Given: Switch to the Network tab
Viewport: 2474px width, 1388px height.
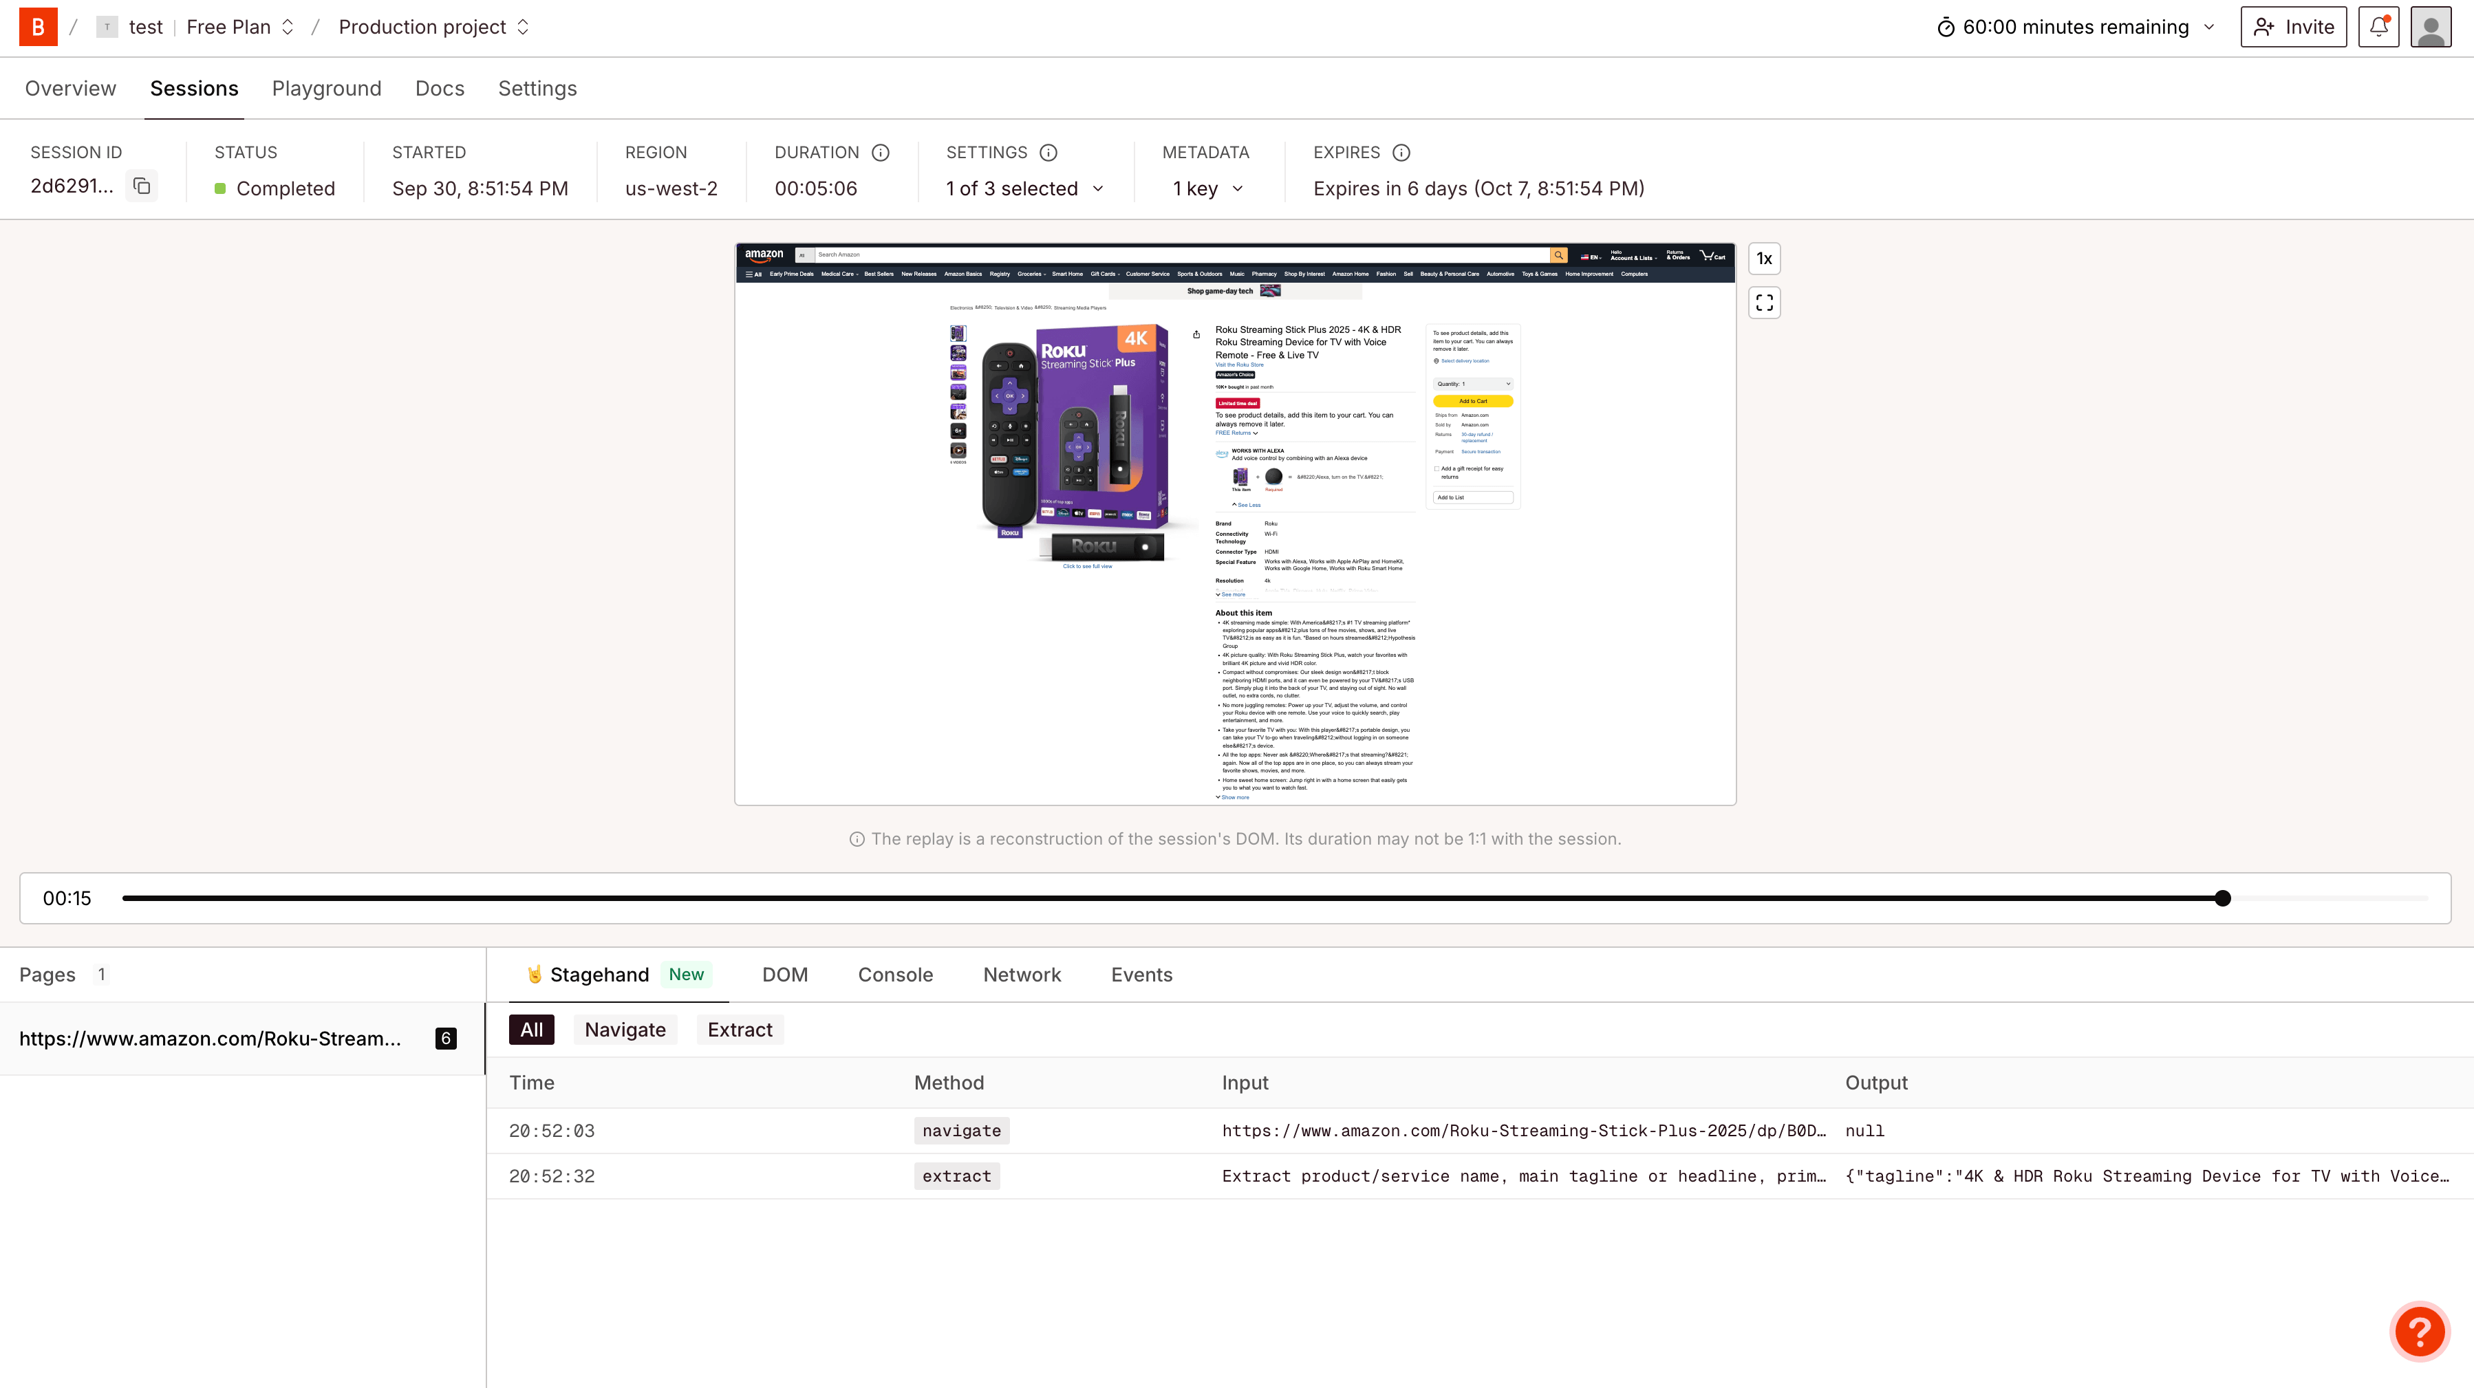Looking at the screenshot, I should (x=1022, y=975).
